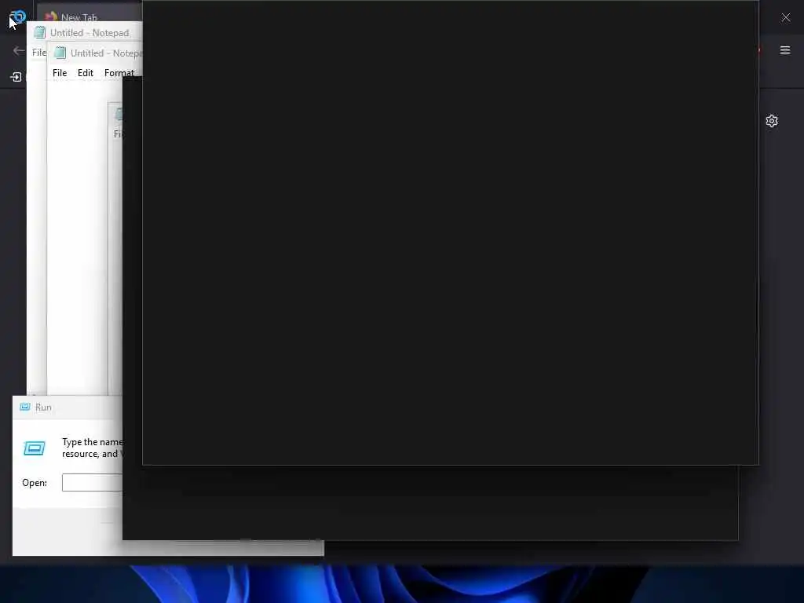
Task: Open the Firefox View icon beside New Tab
Action: [17, 17]
